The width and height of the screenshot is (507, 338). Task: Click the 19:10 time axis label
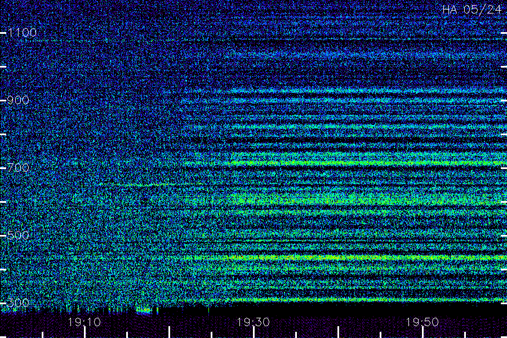tap(84, 322)
